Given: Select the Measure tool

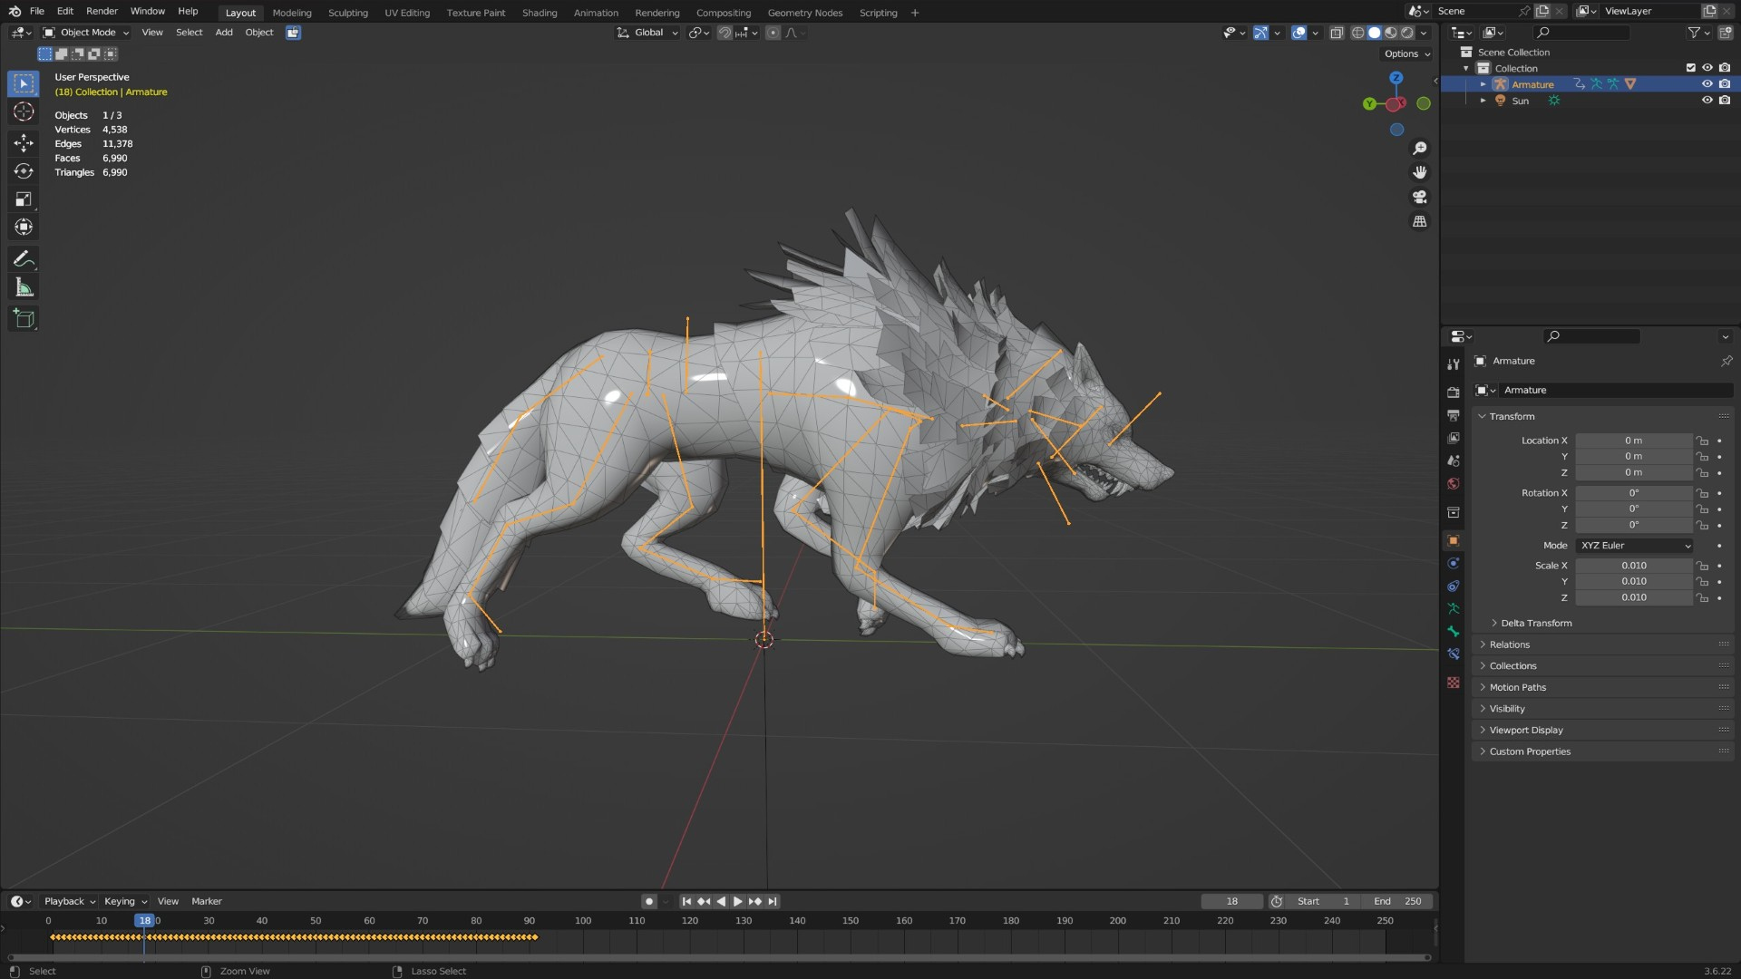Looking at the screenshot, I should pyautogui.click(x=24, y=288).
